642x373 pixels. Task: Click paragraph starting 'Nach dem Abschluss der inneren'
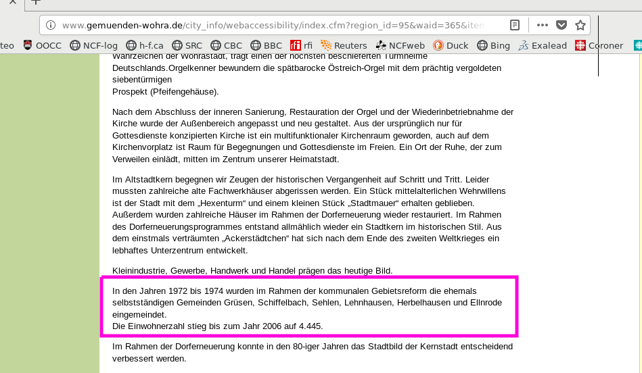313,135
